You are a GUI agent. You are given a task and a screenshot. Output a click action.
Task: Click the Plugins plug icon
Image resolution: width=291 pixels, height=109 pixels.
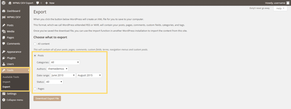tap(3, 58)
